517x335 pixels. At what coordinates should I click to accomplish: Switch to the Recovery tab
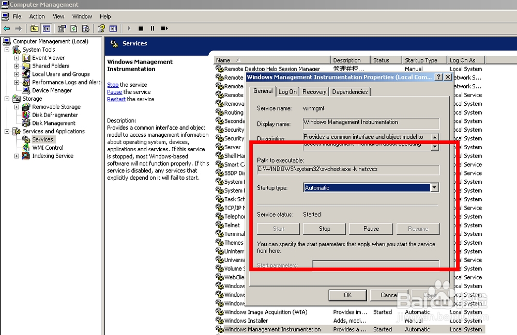click(314, 92)
